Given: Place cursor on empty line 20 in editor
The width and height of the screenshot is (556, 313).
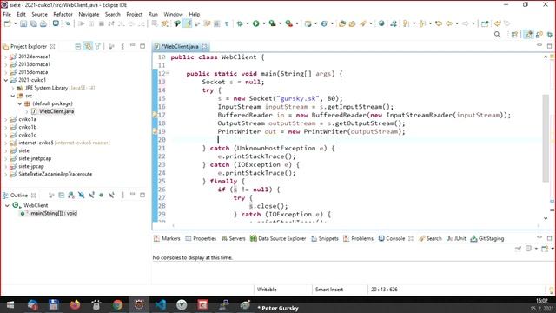Looking at the screenshot, I should click(354, 140).
